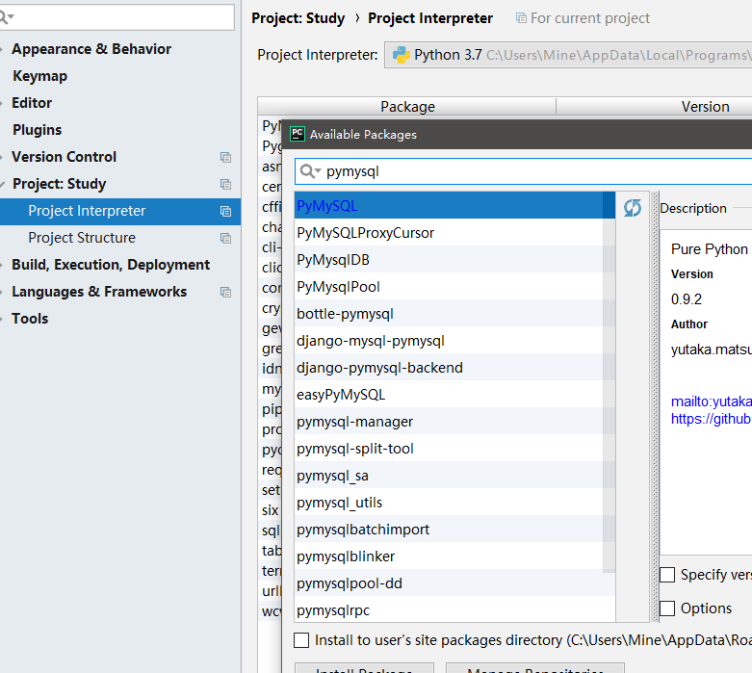Screen dimensions: 752x673
Task: Click the 0.9.2 version value
Action: coord(687,299)
